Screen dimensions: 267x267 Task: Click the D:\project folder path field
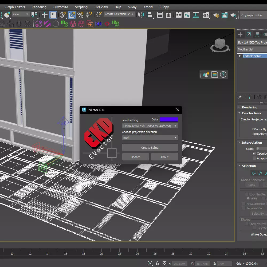click(253, 15)
